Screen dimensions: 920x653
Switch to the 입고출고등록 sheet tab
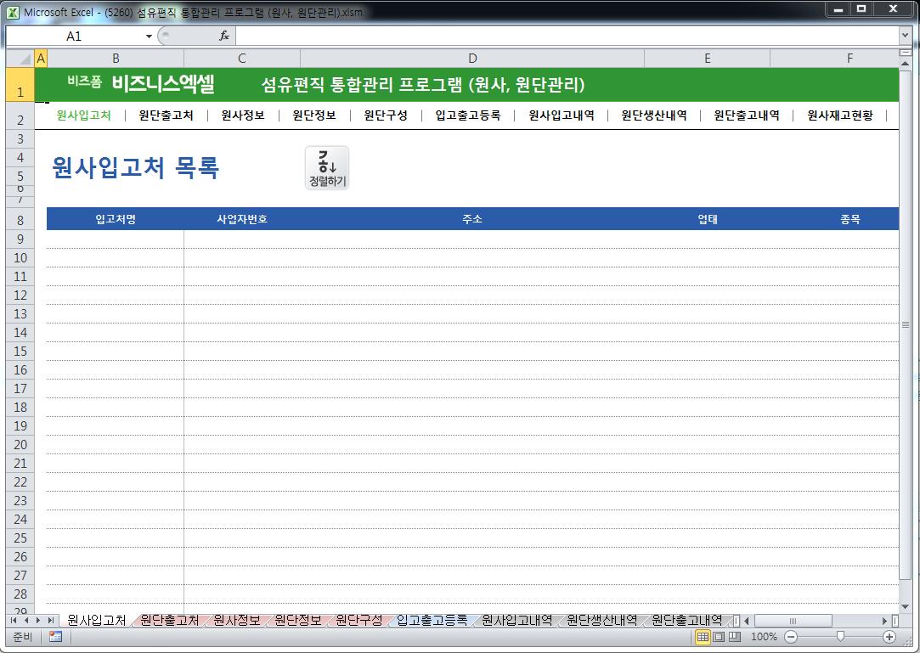pos(432,621)
